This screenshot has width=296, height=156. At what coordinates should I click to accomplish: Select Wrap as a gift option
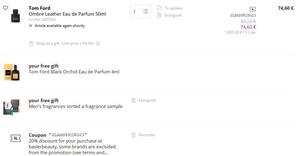point(48,43)
